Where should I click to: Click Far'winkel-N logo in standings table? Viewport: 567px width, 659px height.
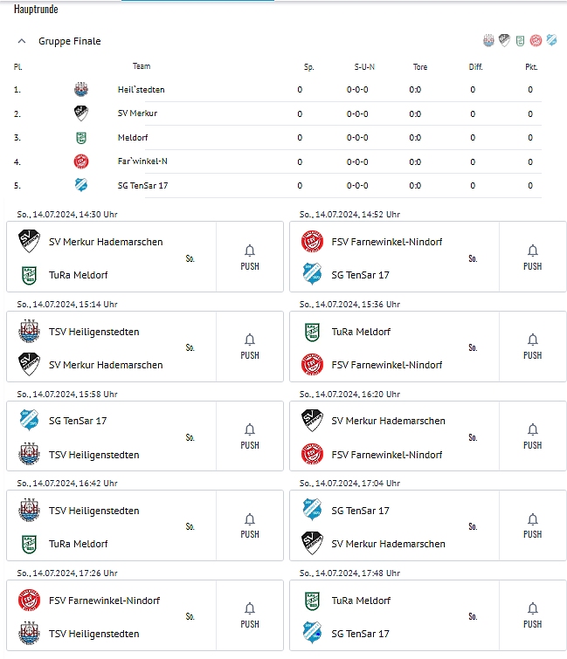tap(81, 161)
